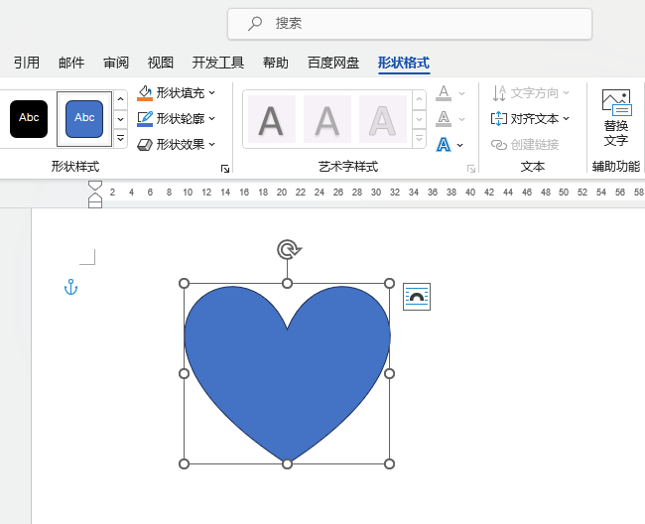
Task: Open the layout options button beside heart
Action: (x=417, y=297)
